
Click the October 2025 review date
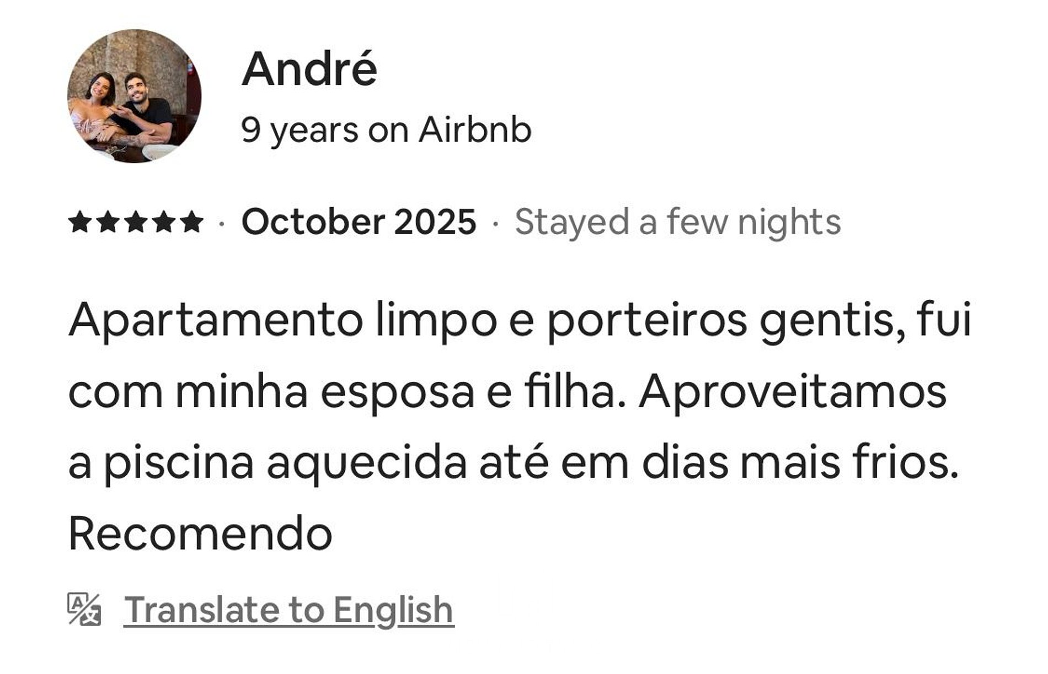tap(359, 222)
